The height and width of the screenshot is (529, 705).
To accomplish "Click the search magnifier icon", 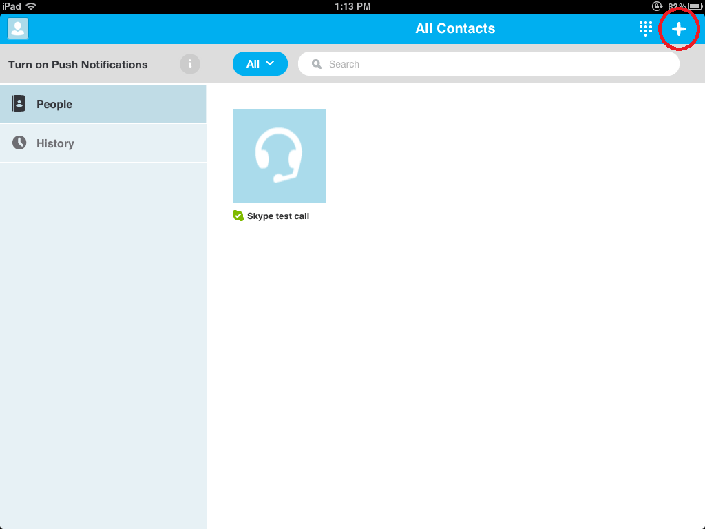I will tap(316, 63).
